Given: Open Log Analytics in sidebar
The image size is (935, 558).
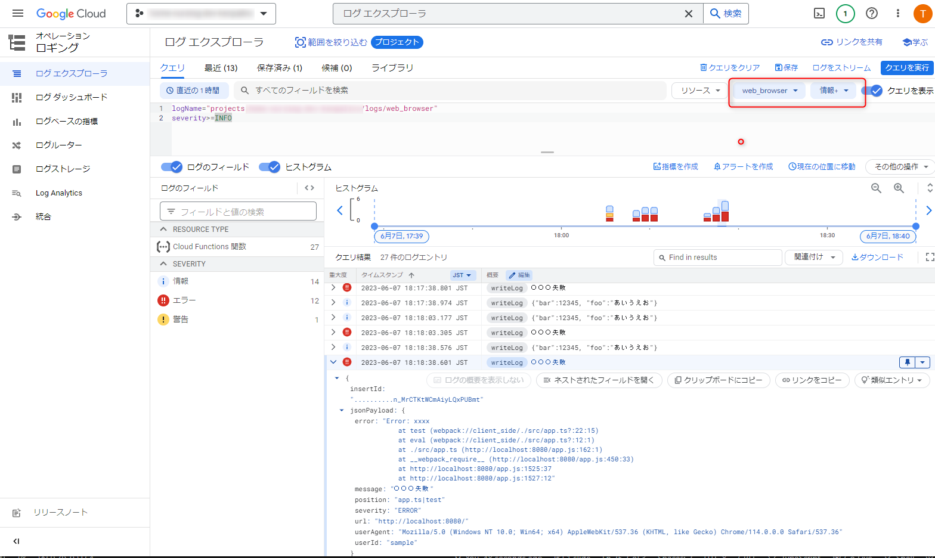Looking at the screenshot, I should [x=75, y=193].
